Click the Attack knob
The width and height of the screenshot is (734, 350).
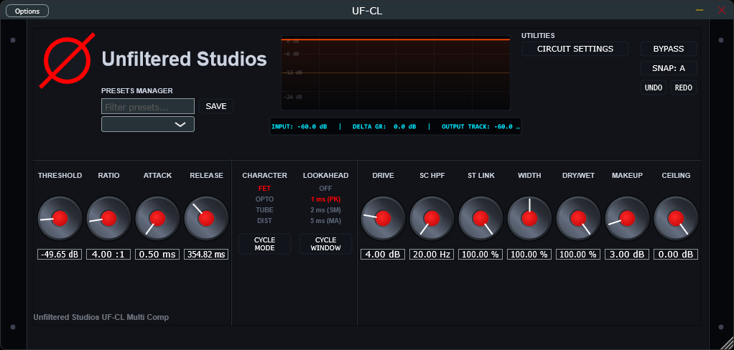point(157,218)
